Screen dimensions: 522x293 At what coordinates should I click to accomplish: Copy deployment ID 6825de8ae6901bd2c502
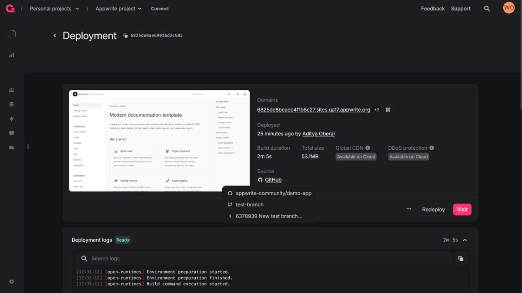(x=153, y=36)
